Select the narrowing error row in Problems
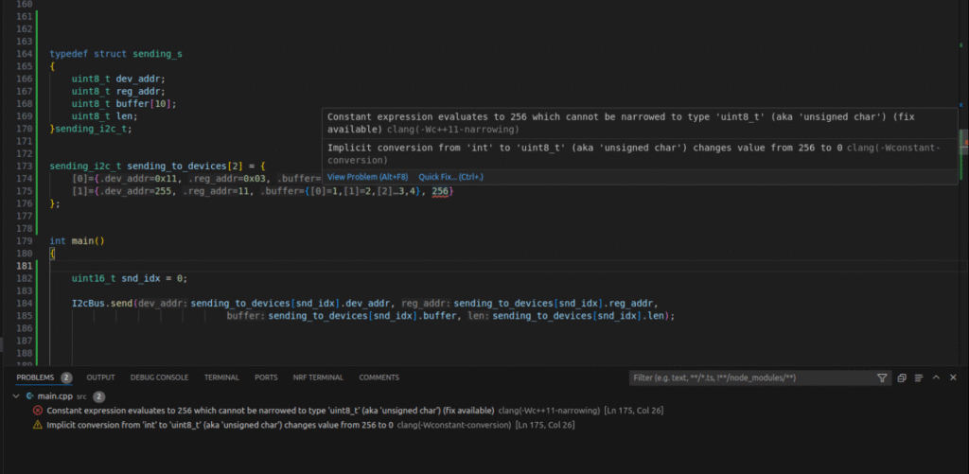Image resolution: width=969 pixels, height=474 pixels. tap(484, 411)
